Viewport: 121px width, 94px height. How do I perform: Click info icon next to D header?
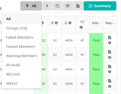(x=70, y=23)
